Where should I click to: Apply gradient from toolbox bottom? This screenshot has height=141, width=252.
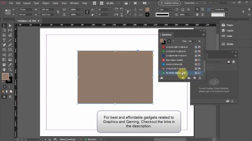coord(7,91)
